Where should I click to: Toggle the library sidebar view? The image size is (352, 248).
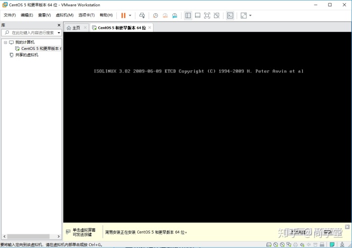pyautogui.click(x=188, y=16)
